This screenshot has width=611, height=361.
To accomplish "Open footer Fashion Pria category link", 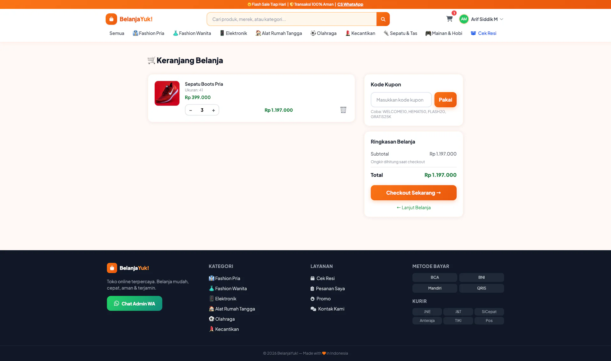I will point(224,278).
